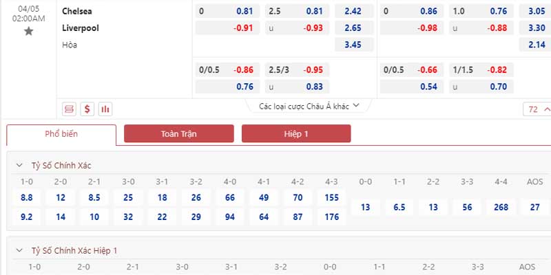The image size is (551, 275).
Task: Select under 2.5 odds -0.93
Action: 297,28
